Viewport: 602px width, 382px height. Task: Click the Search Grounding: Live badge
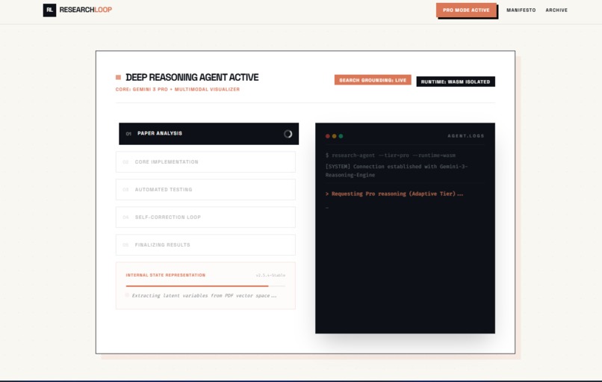pyautogui.click(x=373, y=80)
